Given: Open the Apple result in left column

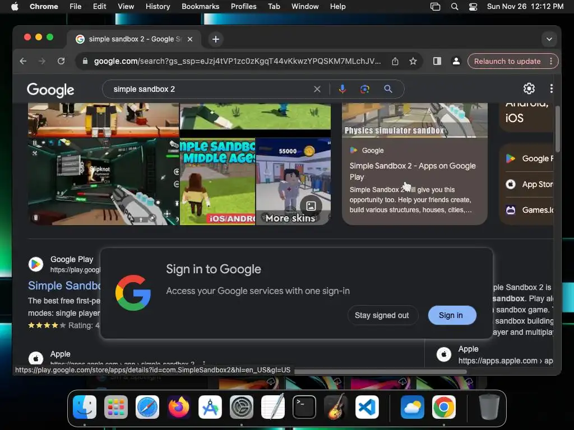Looking at the screenshot, I should pyautogui.click(x=61, y=354).
